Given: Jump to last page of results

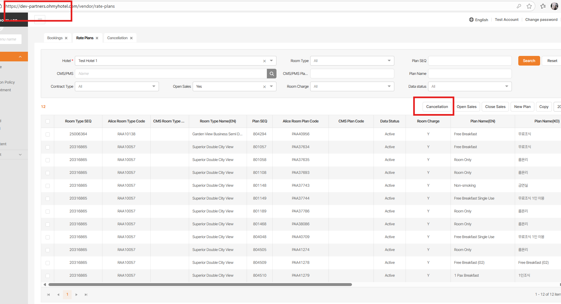Looking at the screenshot, I should [x=86, y=295].
